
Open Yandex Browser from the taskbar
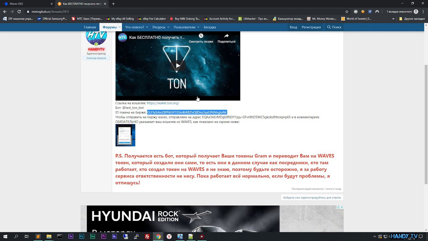(169, 236)
